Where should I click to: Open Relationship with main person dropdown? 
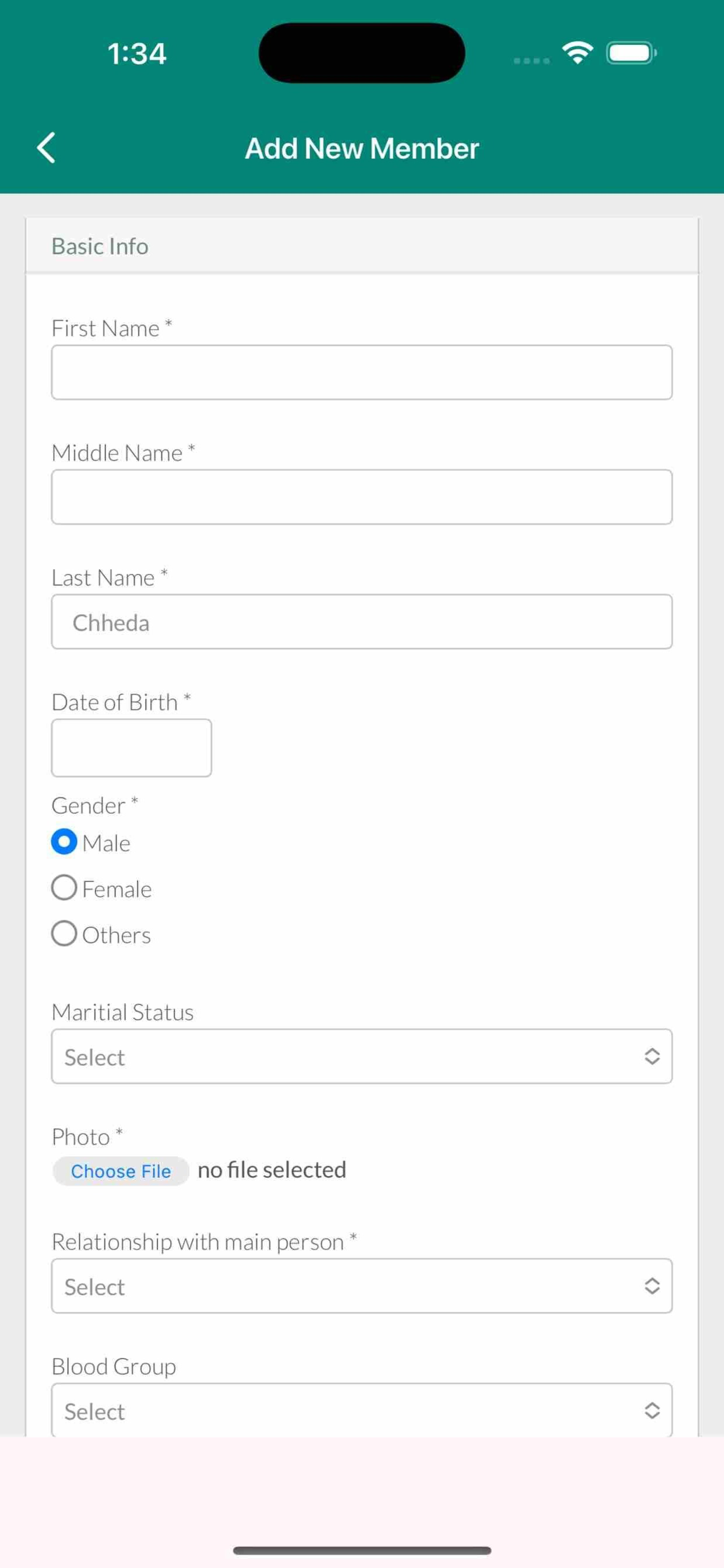pos(362,1286)
